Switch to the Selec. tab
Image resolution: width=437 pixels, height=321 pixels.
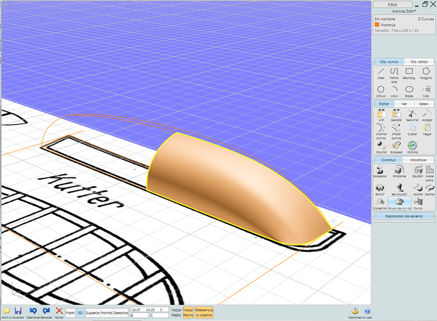(x=424, y=104)
